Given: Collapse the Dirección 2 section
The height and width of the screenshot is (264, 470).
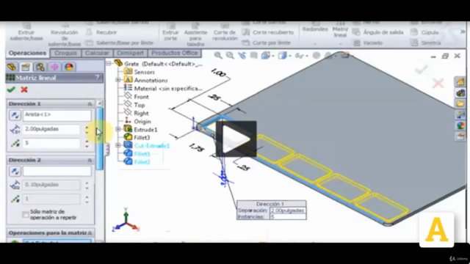Looking at the screenshot, I should pos(90,161).
